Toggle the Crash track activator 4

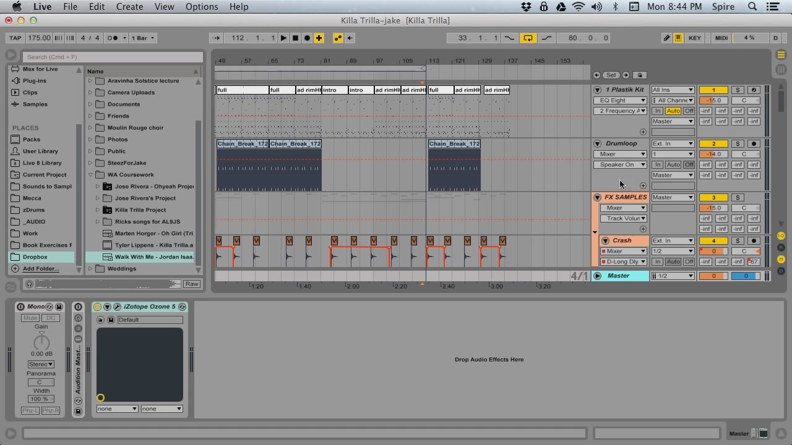[713, 240]
